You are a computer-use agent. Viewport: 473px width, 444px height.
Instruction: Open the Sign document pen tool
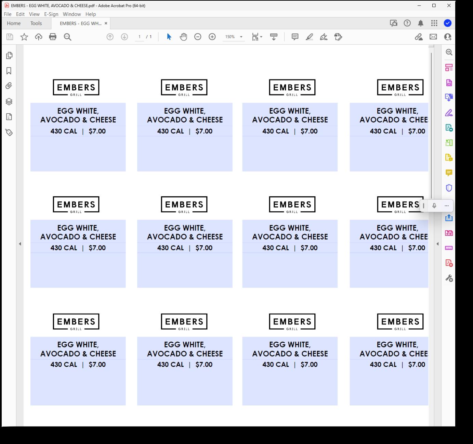pyautogui.click(x=324, y=37)
